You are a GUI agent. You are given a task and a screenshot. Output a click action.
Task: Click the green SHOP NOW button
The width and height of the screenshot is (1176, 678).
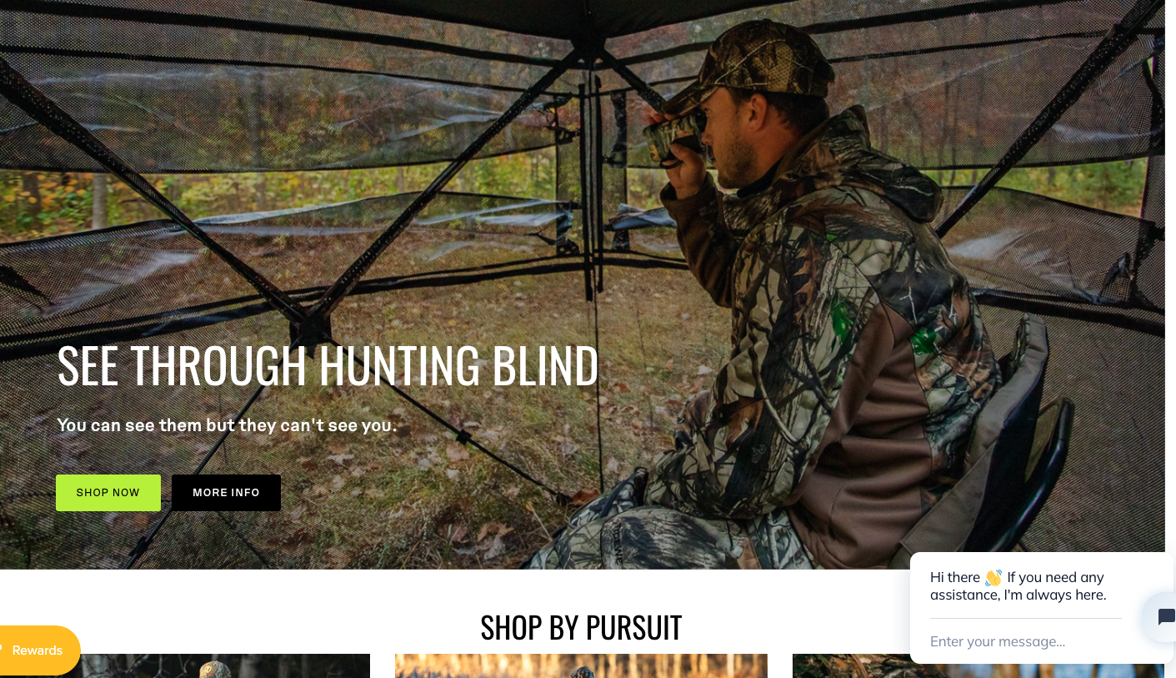pos(108,493)
